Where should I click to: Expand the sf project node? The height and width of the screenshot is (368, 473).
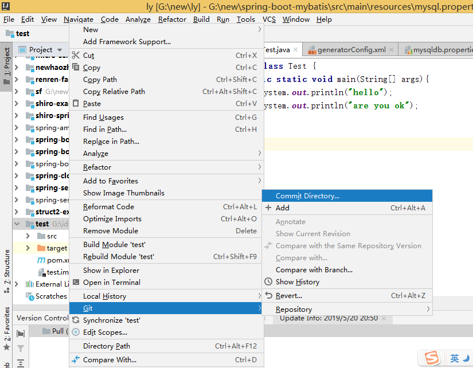click(17, 91)
